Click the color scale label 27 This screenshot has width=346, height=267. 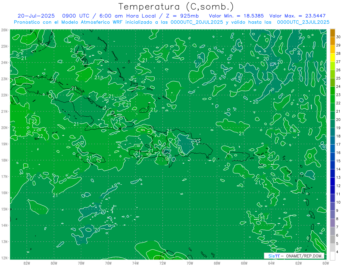point(338,62)
